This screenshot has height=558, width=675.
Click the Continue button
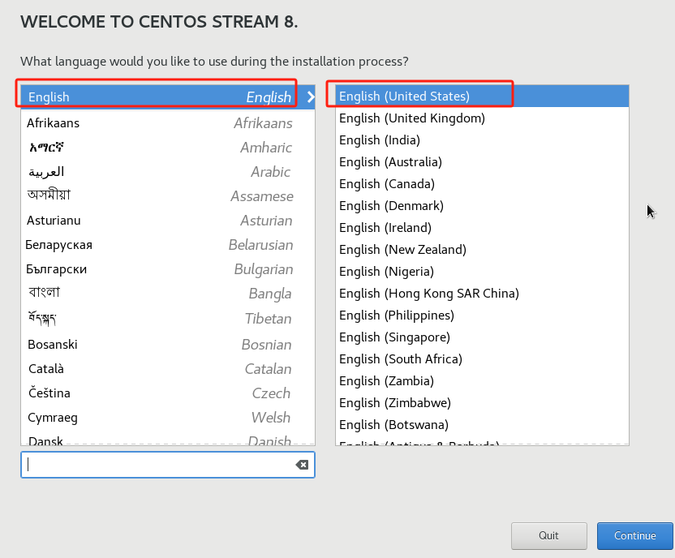634,535
